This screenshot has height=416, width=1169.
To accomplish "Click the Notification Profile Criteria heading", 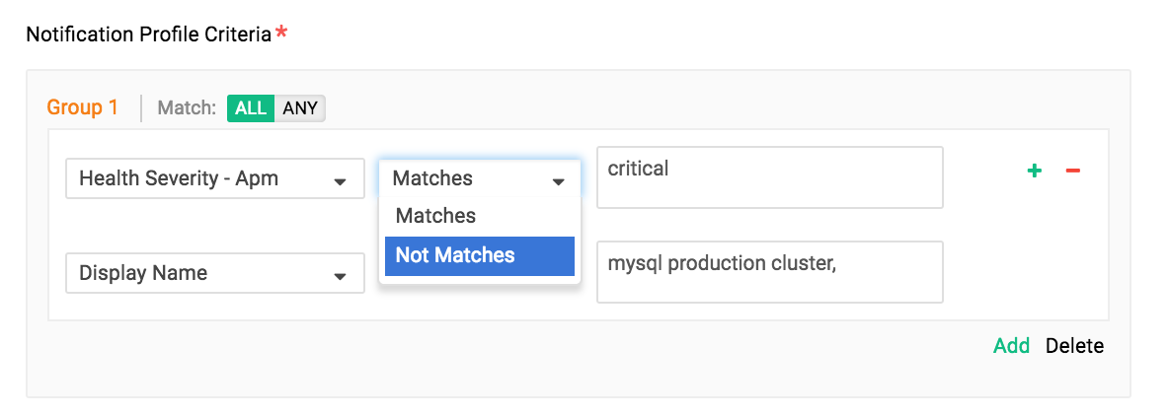I will pos(149,35).
